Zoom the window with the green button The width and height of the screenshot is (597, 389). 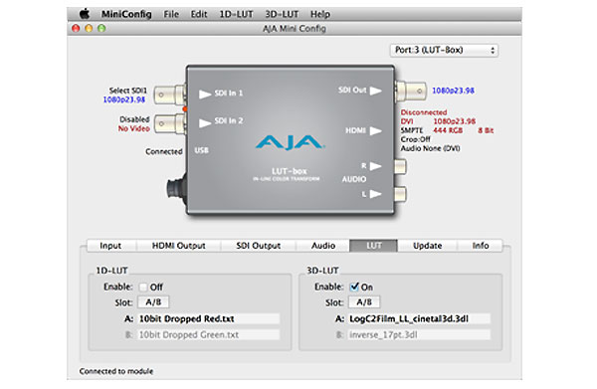pyautogui.click(x=101, y=28)
